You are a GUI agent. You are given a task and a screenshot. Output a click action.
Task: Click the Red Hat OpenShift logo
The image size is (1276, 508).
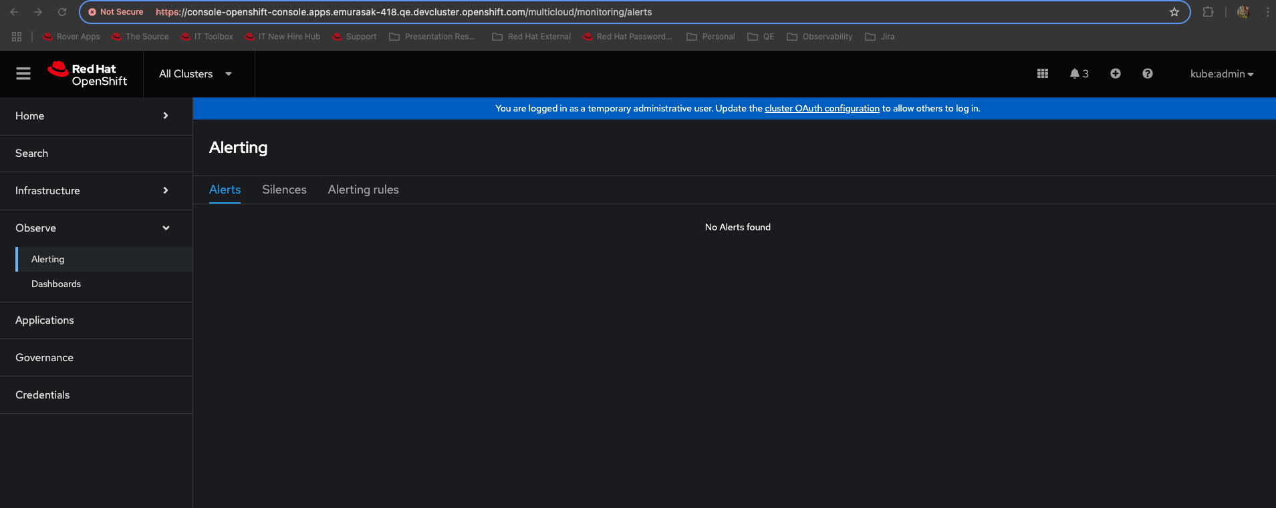(x=87, y=74)
